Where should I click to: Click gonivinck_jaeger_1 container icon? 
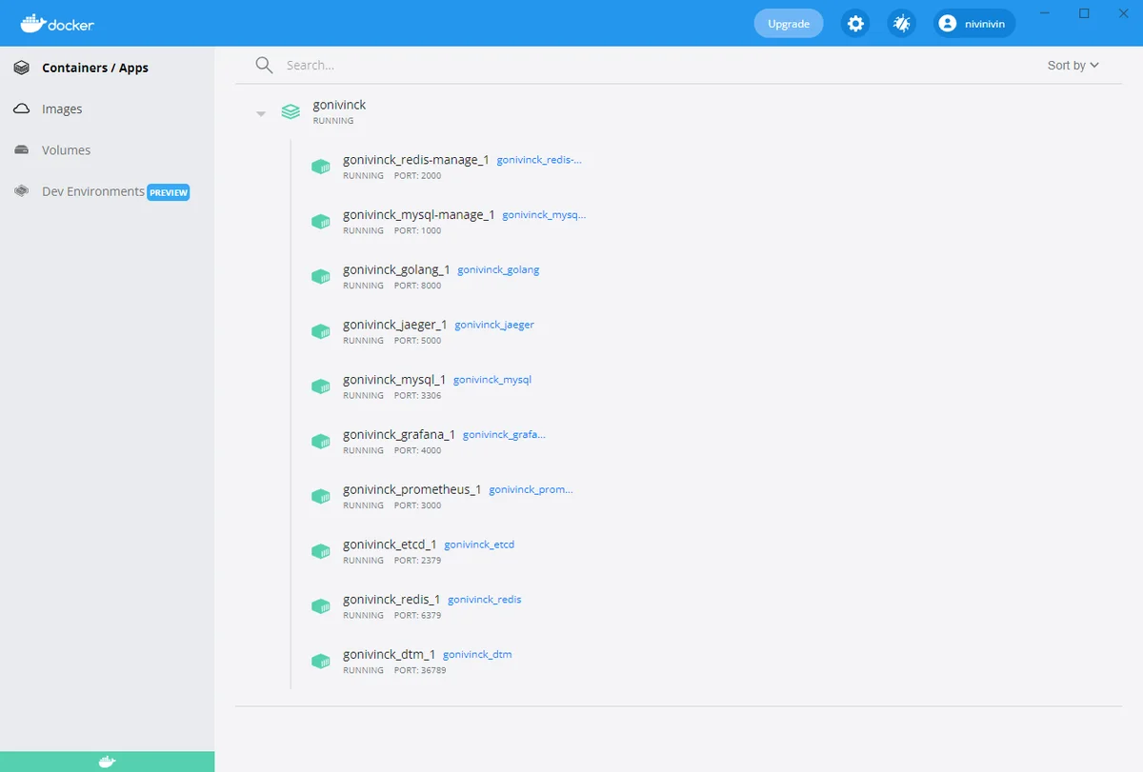point(321,331)
